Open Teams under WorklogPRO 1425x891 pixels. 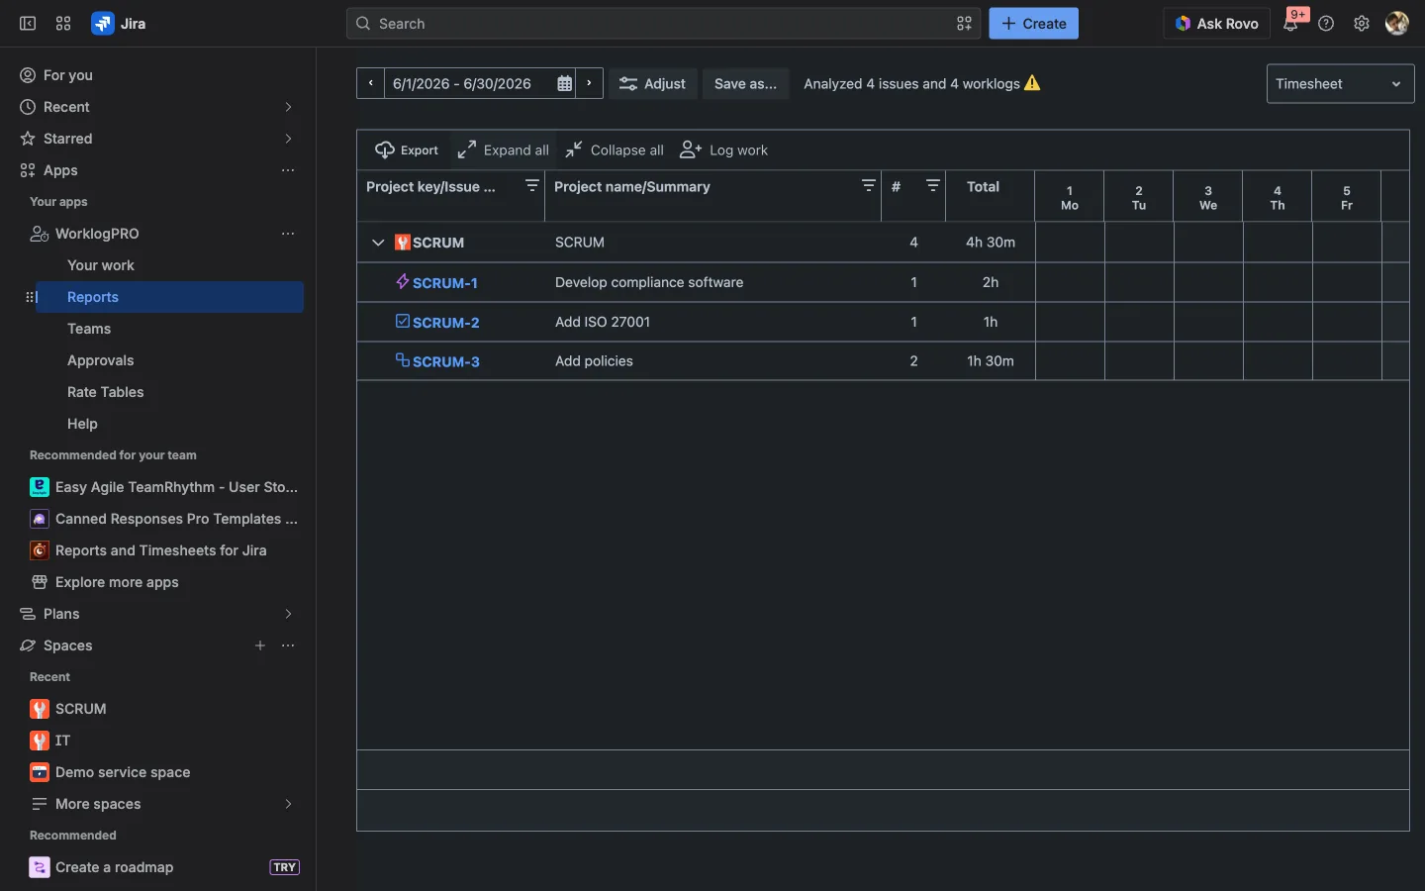(x=89, y=329)
